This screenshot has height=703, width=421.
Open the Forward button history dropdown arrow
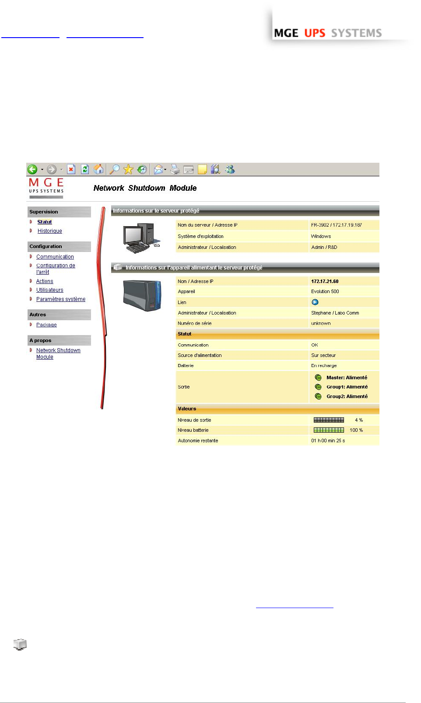pos(61,170)
